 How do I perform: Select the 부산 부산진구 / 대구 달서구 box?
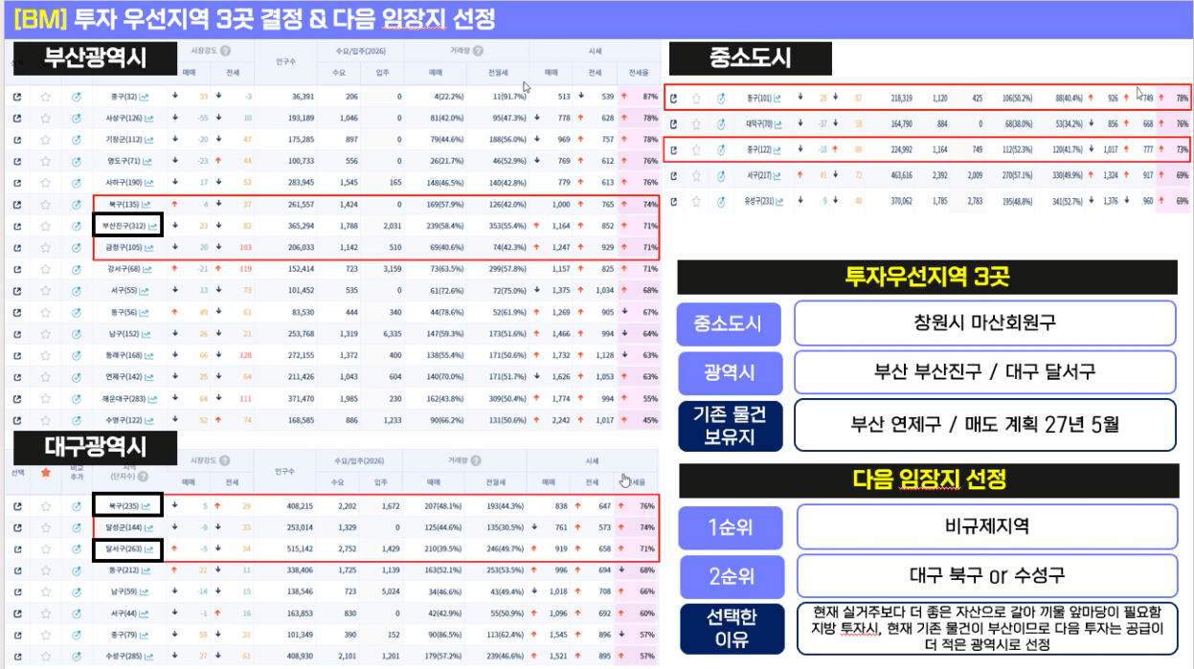pyautogui.click(x=984, y=371)
